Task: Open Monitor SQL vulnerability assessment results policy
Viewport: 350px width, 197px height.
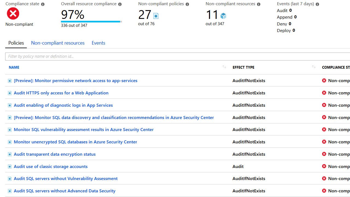Action: (84, 130)
